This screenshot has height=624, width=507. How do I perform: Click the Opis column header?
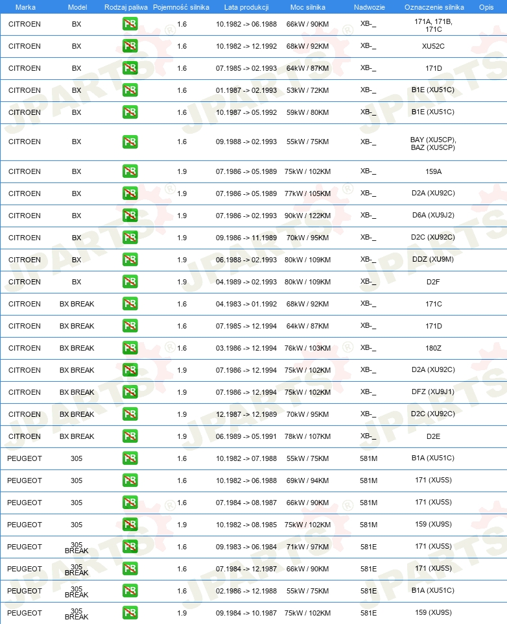[486, 7]
